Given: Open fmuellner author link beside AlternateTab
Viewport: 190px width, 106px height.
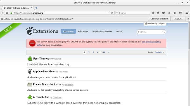Looking at the screenshot, I should pyautogui.click(x=57, y=97).
